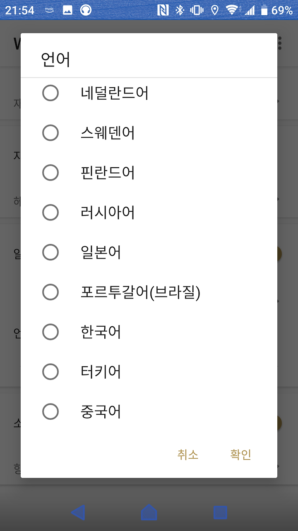Select 한국어 language option

coord(149,332)
